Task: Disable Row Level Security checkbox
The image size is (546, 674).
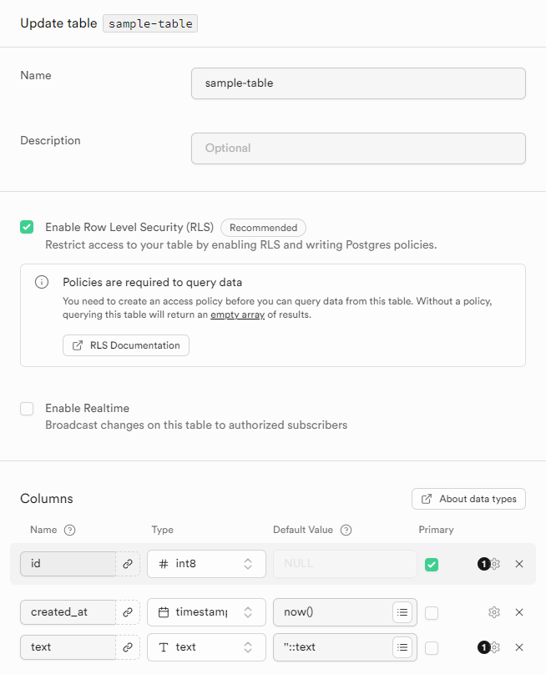Action: (x=28, y=227)
